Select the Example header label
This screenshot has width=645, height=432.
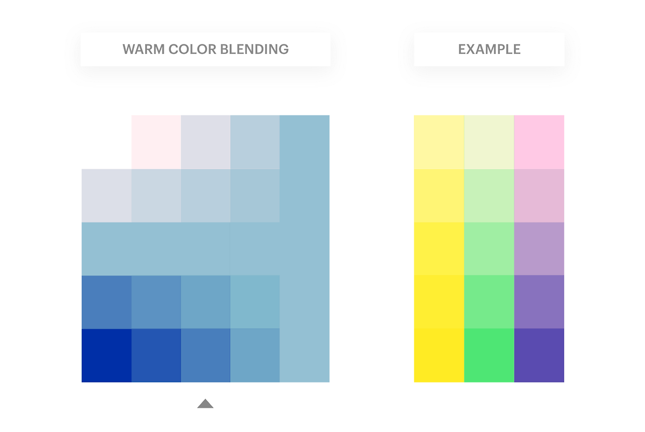489,49
